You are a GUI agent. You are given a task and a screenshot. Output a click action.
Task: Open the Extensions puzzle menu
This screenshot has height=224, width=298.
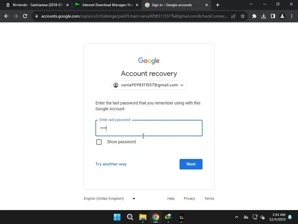[254, 16]
